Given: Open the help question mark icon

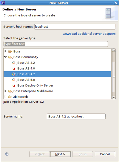Looking at the screenshot, I should [7, 154].
